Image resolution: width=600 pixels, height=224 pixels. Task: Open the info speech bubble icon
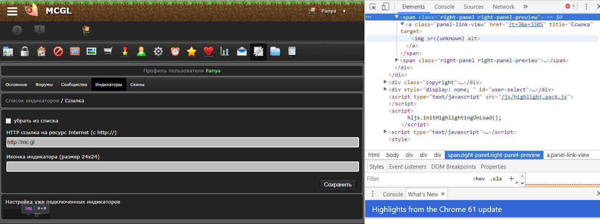39,30
